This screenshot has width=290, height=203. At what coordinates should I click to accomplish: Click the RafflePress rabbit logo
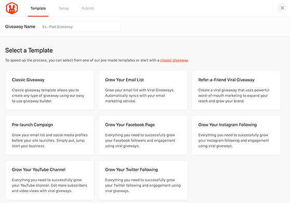[x=12, y=8]
